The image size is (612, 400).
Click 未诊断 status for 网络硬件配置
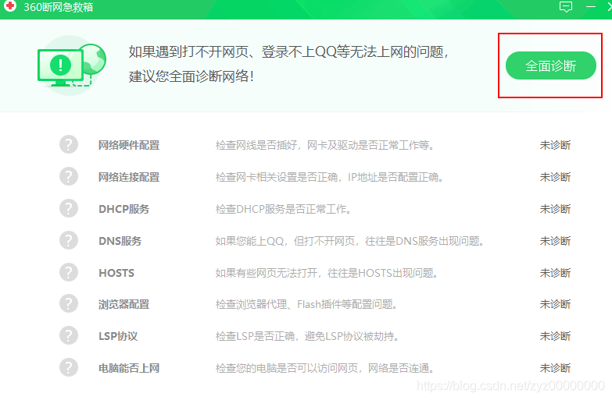[x=555, y=145]
